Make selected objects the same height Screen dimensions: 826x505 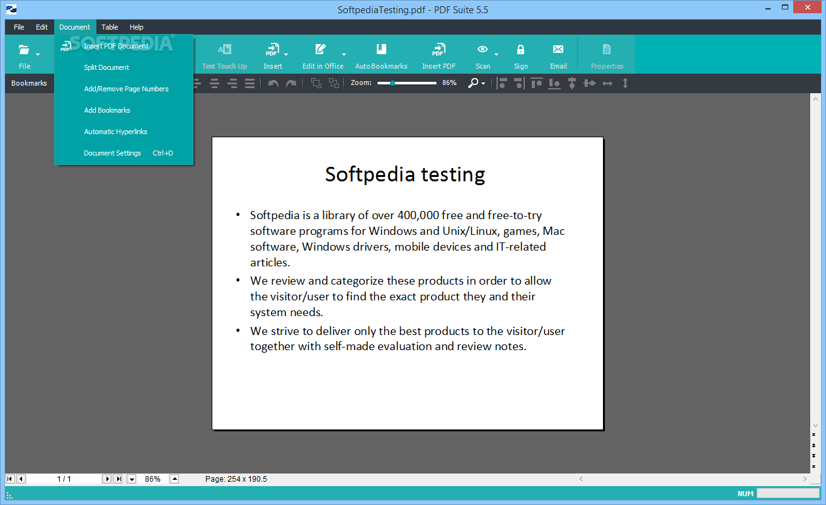point(625,83)
